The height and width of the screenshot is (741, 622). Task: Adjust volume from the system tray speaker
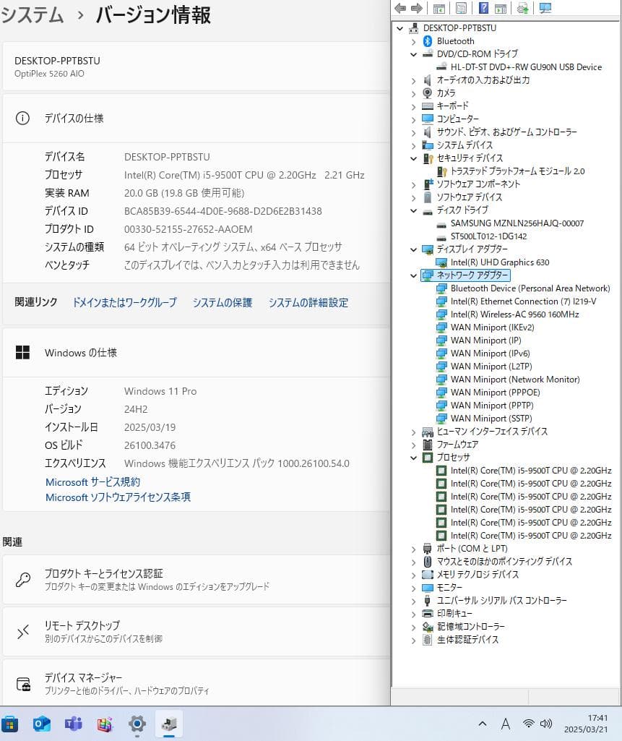[x=545, y=723]
